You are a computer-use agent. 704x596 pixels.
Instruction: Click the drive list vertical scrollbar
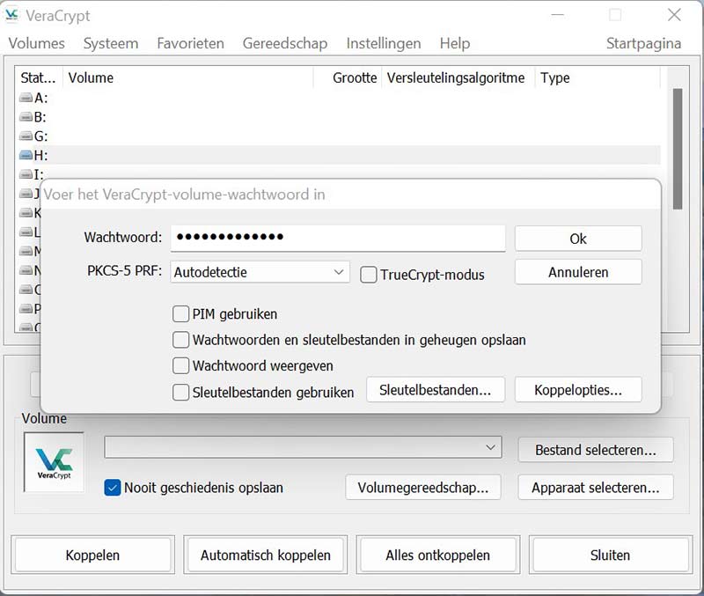(x=678, y=149)
